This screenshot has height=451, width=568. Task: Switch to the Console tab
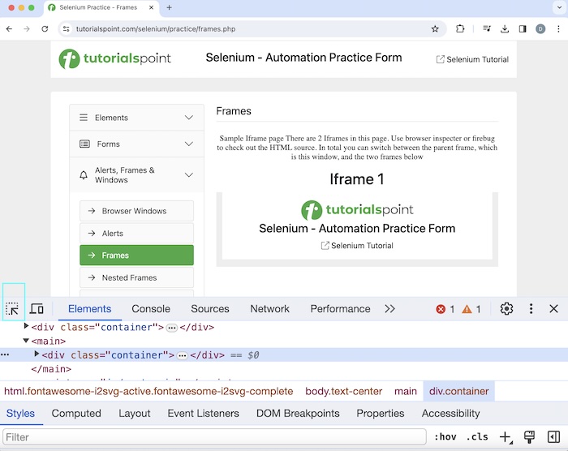click(151, 309)
